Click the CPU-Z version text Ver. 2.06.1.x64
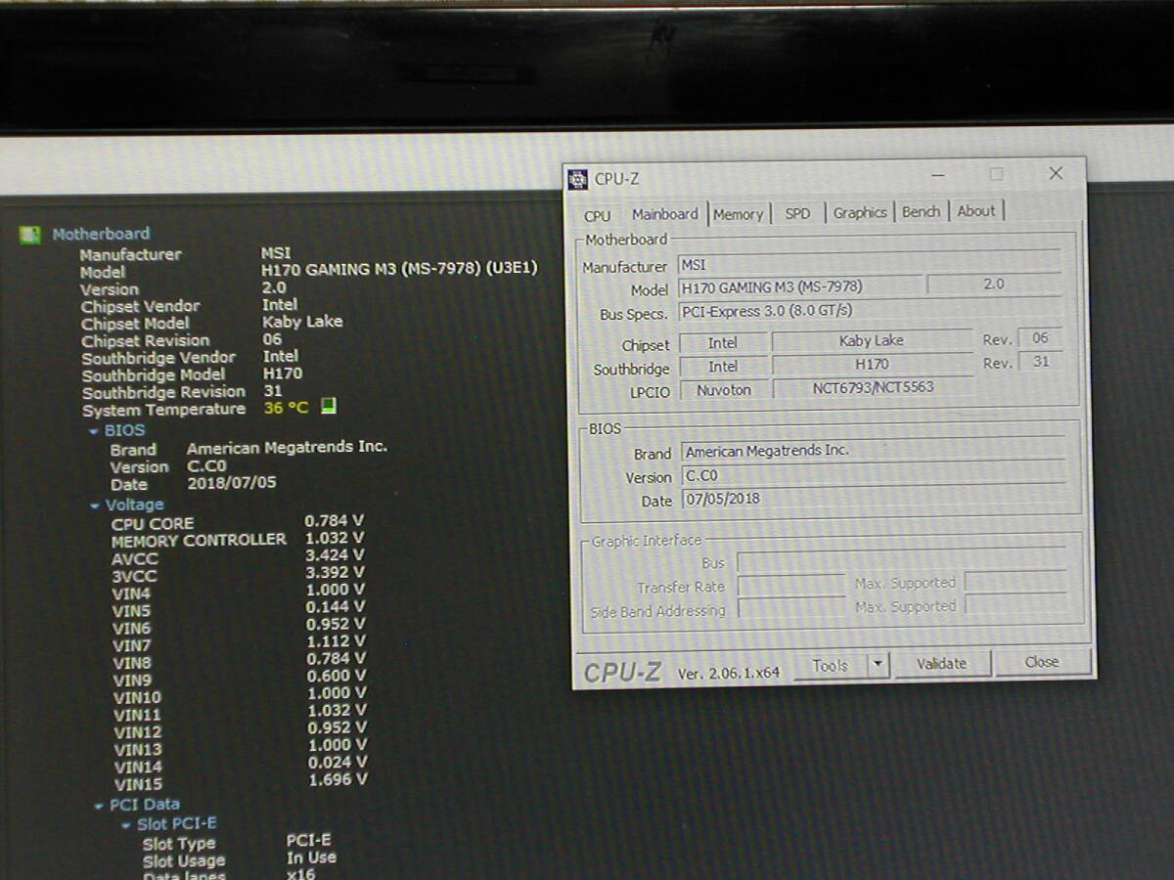 [729, 674]
